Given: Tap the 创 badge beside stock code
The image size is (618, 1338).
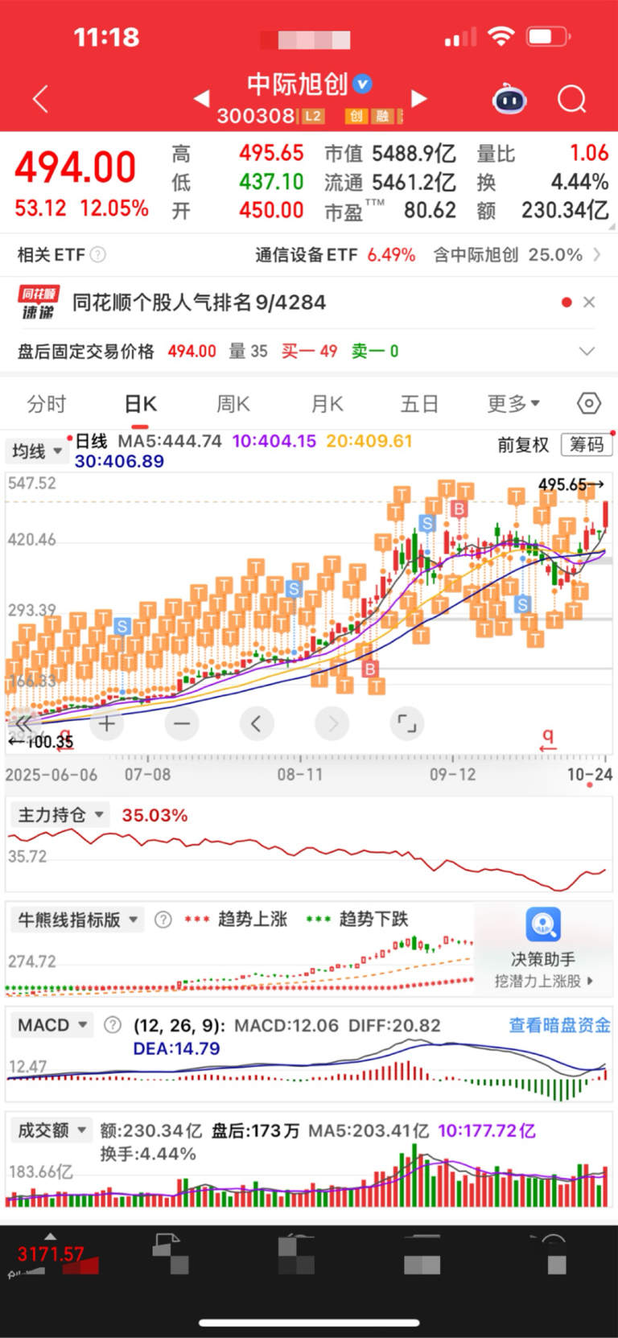Looking at the screenshot, I should 356,116.
